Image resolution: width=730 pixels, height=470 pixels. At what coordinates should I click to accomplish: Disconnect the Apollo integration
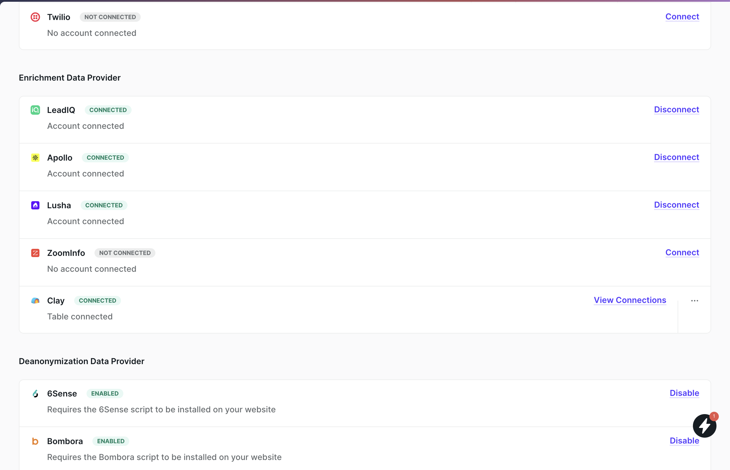click(676, 157)
